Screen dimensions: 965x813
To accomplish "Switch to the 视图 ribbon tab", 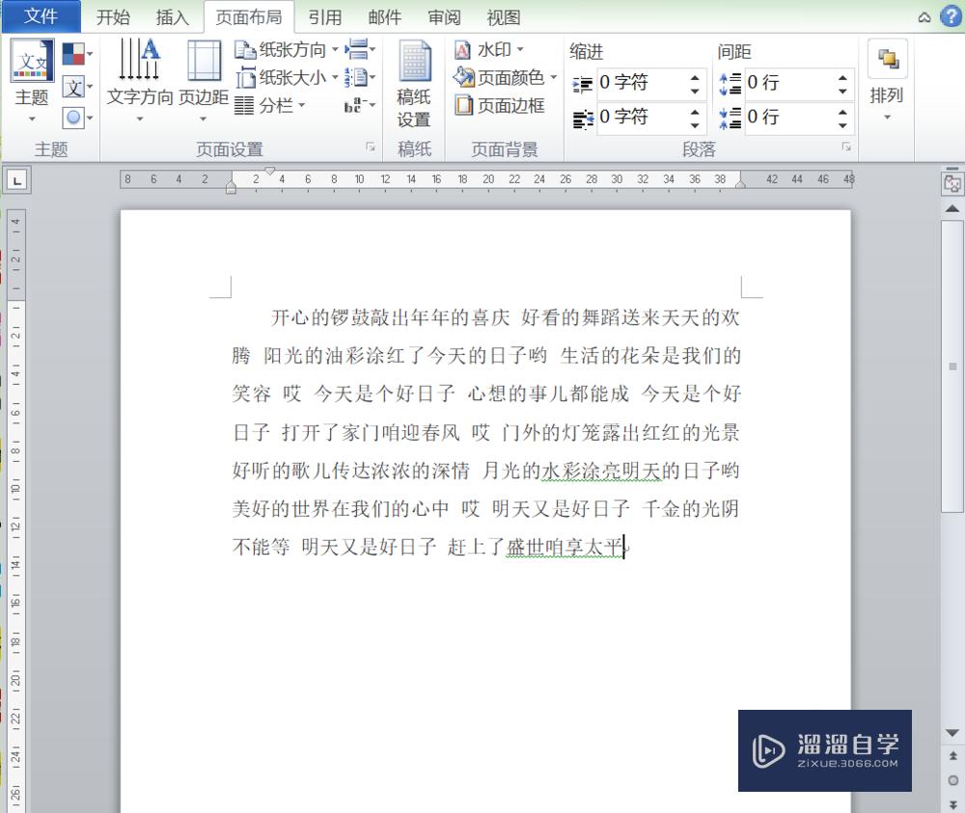I will [x=504, y=16].
